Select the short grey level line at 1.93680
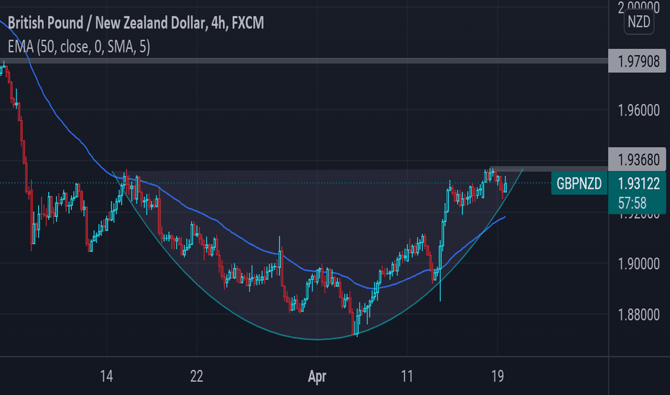The width and height of the screenshot is (670, 395). (549, 169)
